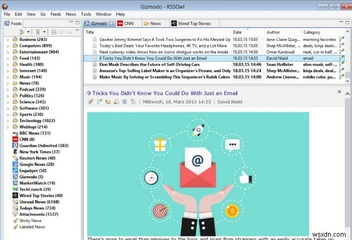
Task: Click the news list scrollbar down arrow
Action: (347, 81)
